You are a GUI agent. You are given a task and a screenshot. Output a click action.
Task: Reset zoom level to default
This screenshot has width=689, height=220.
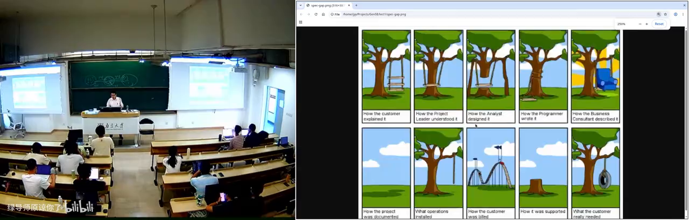pos(659,24)
